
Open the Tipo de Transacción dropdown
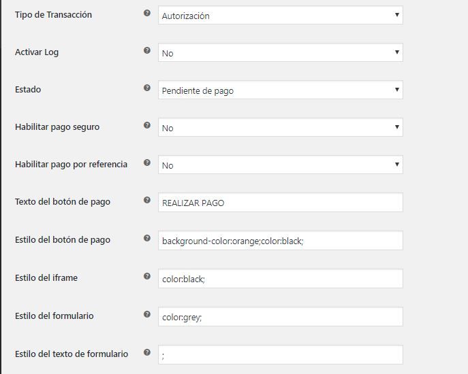point(281,15)
